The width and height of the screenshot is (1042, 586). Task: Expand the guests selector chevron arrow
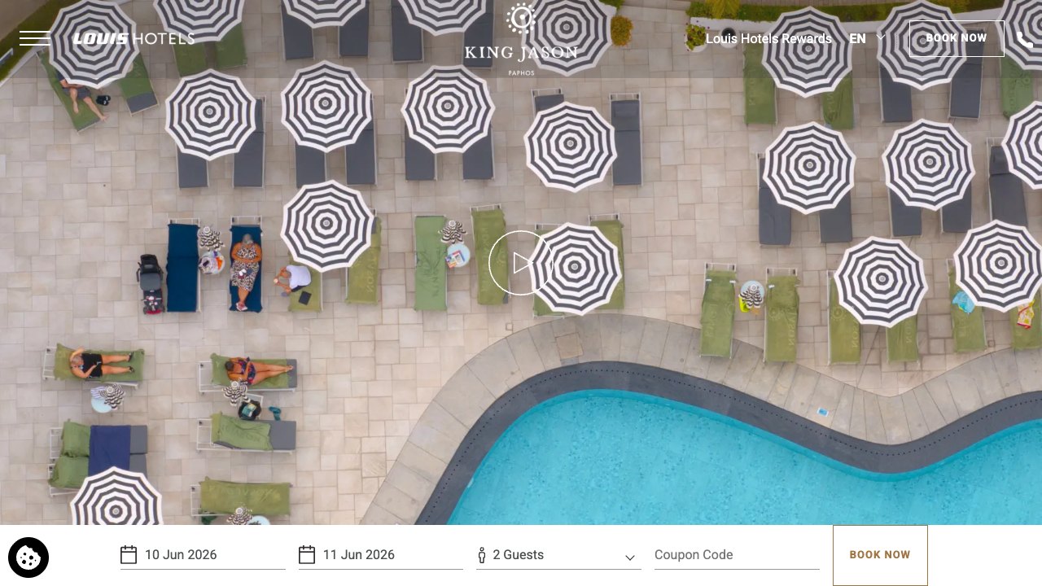(630, 558)
